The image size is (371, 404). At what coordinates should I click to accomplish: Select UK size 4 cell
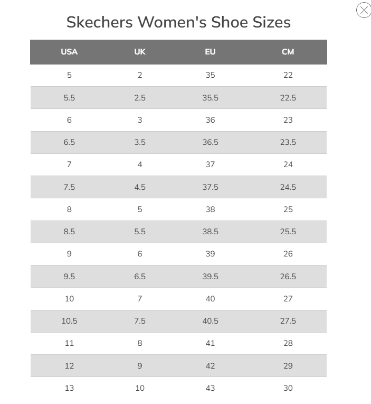[x=140, y=164]
